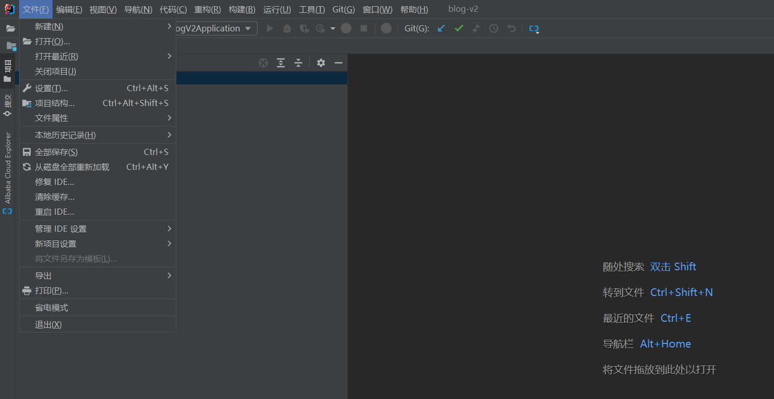Update project from Git with blue arrow icon
Screen dimensions: 774x399
441,28
